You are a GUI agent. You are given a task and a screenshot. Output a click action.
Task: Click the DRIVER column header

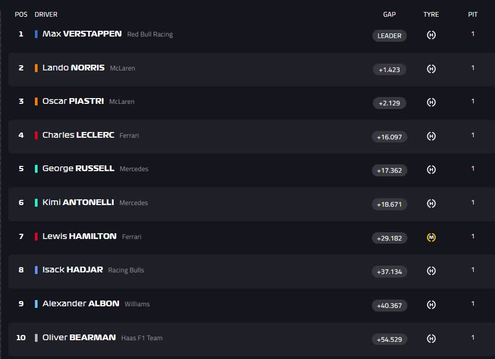point(46,15)
